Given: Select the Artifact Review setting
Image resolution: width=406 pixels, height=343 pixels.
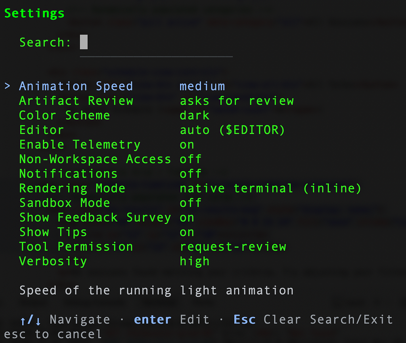Looking at the screenshot, I should [76, 101].
